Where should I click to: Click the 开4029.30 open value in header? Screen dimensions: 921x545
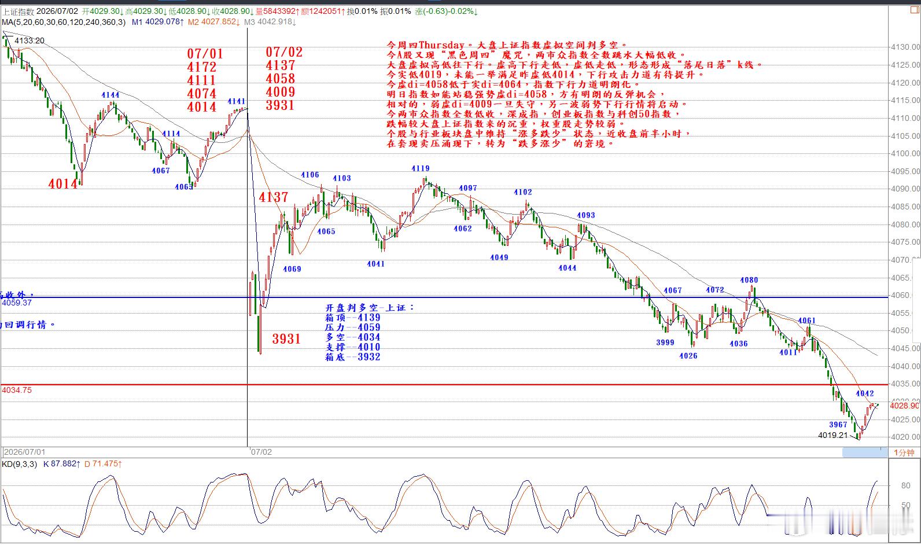104,11
